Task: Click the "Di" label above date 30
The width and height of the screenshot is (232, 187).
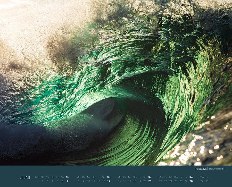Action: (207, 177)
